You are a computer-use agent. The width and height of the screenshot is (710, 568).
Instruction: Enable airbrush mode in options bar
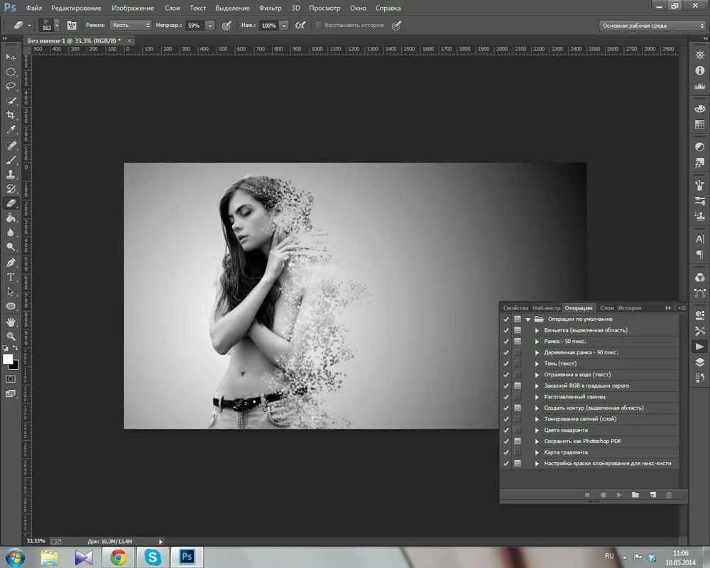[300, 26]
